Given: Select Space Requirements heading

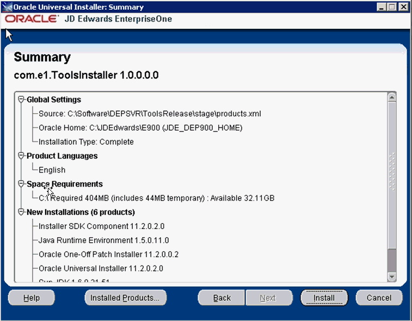Looking at the screenshot, I should 65,184.
